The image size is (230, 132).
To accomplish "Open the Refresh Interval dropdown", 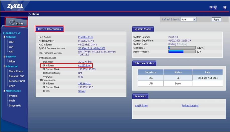I will click(189, 19).
